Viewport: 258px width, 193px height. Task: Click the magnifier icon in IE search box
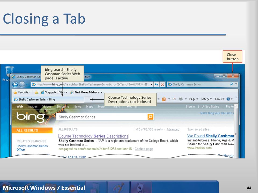(231, 84)
